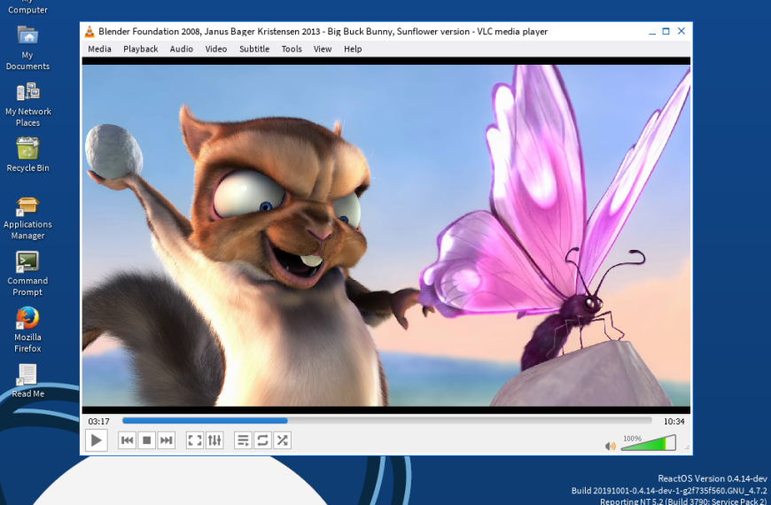Mute audio via speaker icon
Screen dimensions: 771x505
[611, 446]
